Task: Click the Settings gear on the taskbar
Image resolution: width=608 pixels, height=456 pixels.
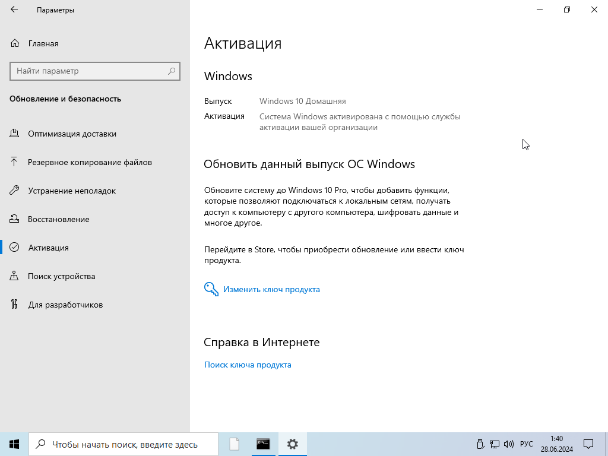Action: click(x=292, y=444)
